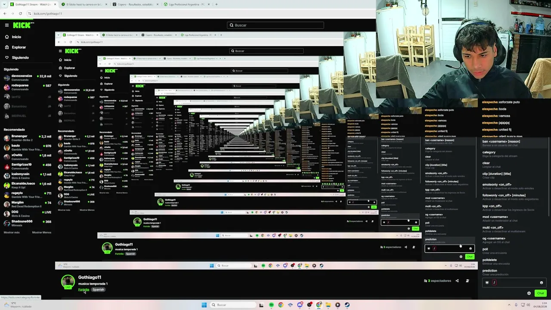This screenshot has width=551, height=310.
Task: Select the poll chat command
Action: coord(514,251)
